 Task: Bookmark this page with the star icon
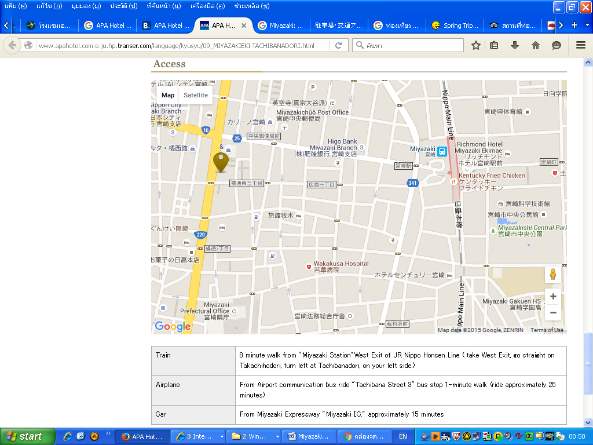[x=476, y=45]
